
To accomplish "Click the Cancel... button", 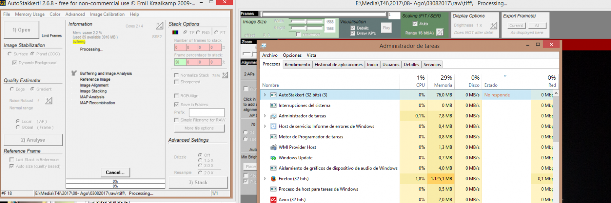I will pos(115,173).
